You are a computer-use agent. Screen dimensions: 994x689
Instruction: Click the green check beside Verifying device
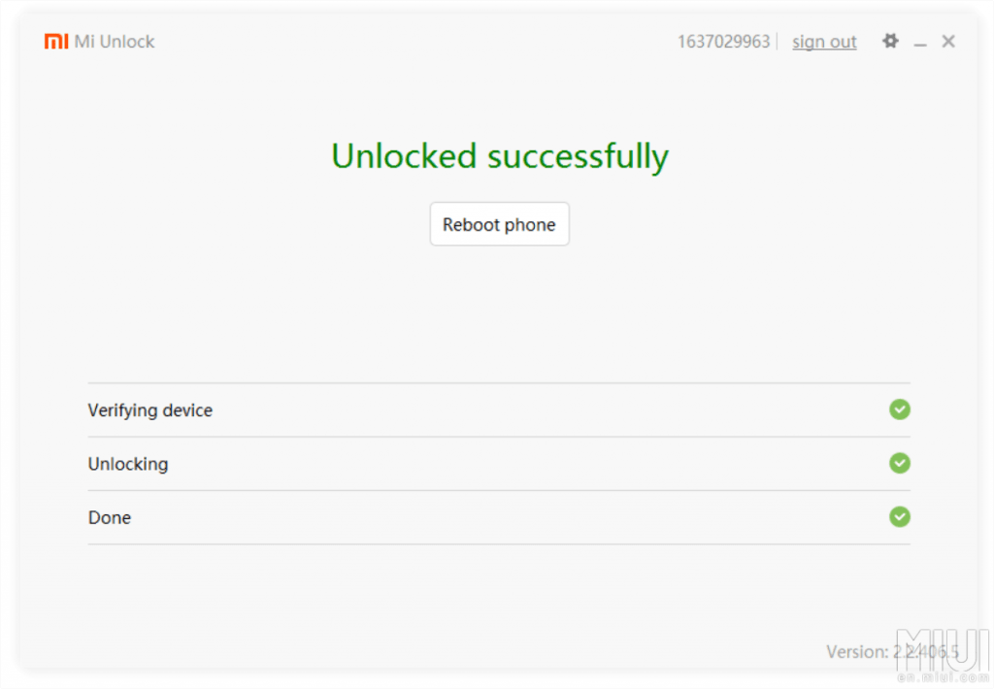tap(900, 410)
